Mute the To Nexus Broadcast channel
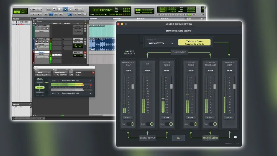Image resolution: width=277 pixels, height=156 pixels. (x=210, y=71)
